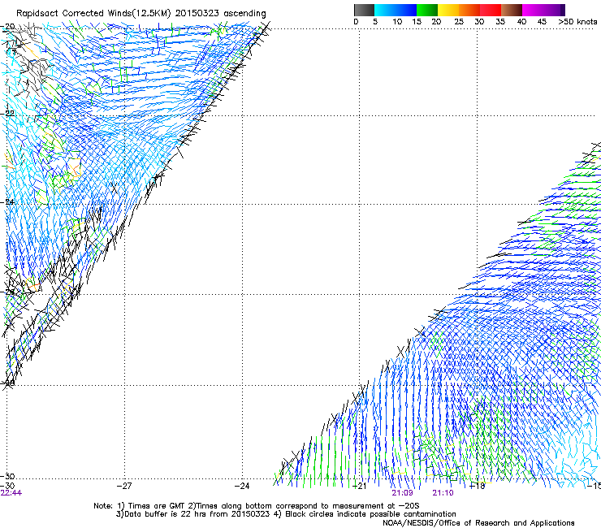
Task: Pick the magenta 40-45 knots legend segment
Action: coord(533,10)
